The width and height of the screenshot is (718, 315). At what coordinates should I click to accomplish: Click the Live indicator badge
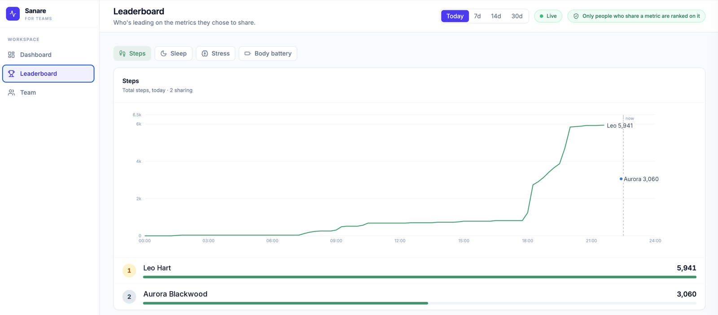548,16
